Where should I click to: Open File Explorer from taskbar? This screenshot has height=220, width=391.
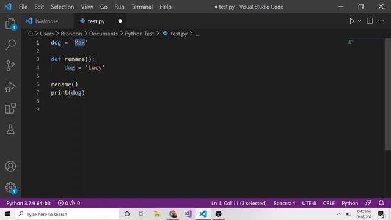[157, 214]
